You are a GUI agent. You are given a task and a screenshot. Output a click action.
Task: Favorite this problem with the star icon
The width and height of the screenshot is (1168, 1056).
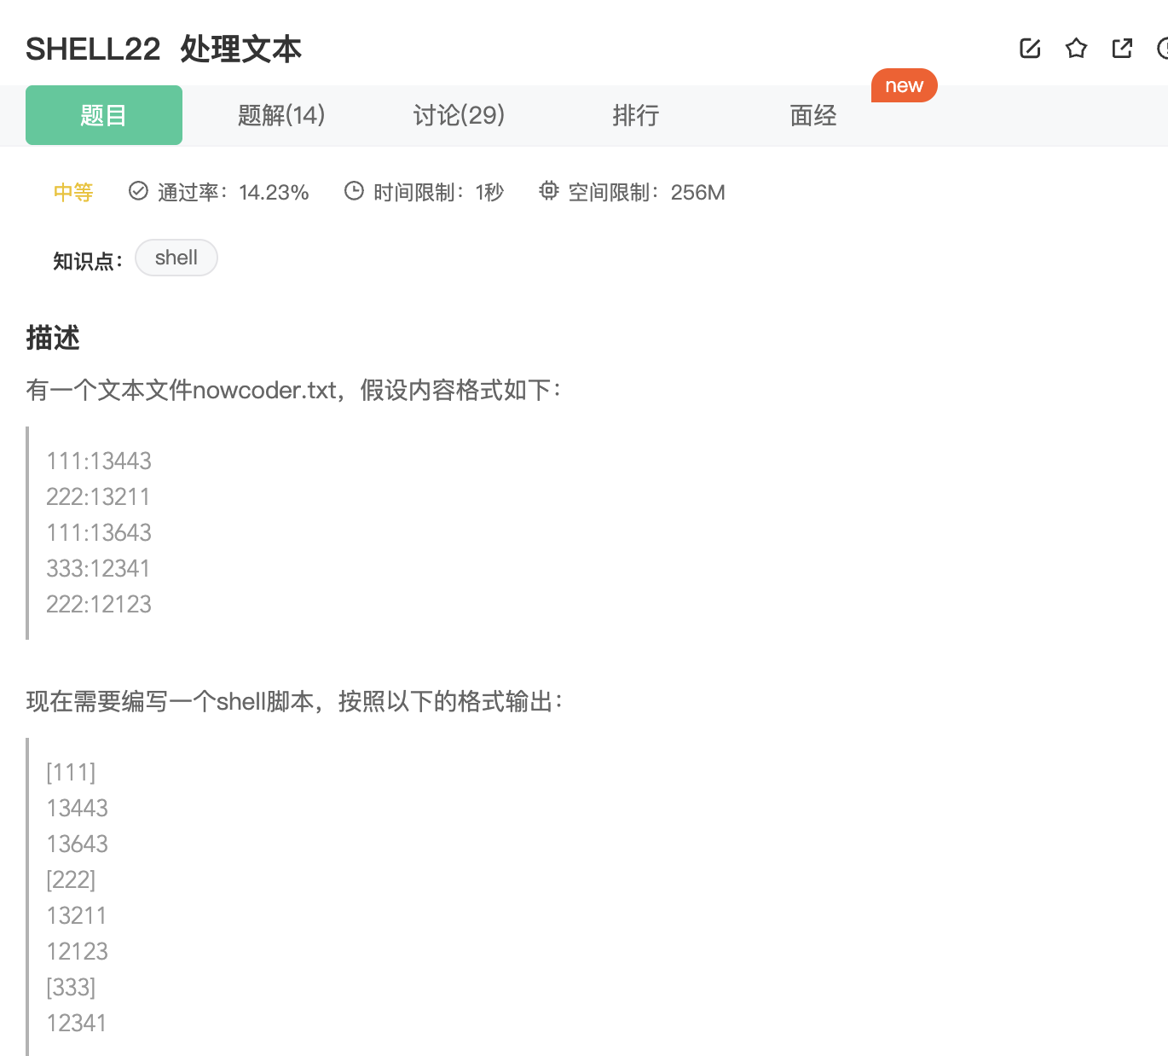1076,49
